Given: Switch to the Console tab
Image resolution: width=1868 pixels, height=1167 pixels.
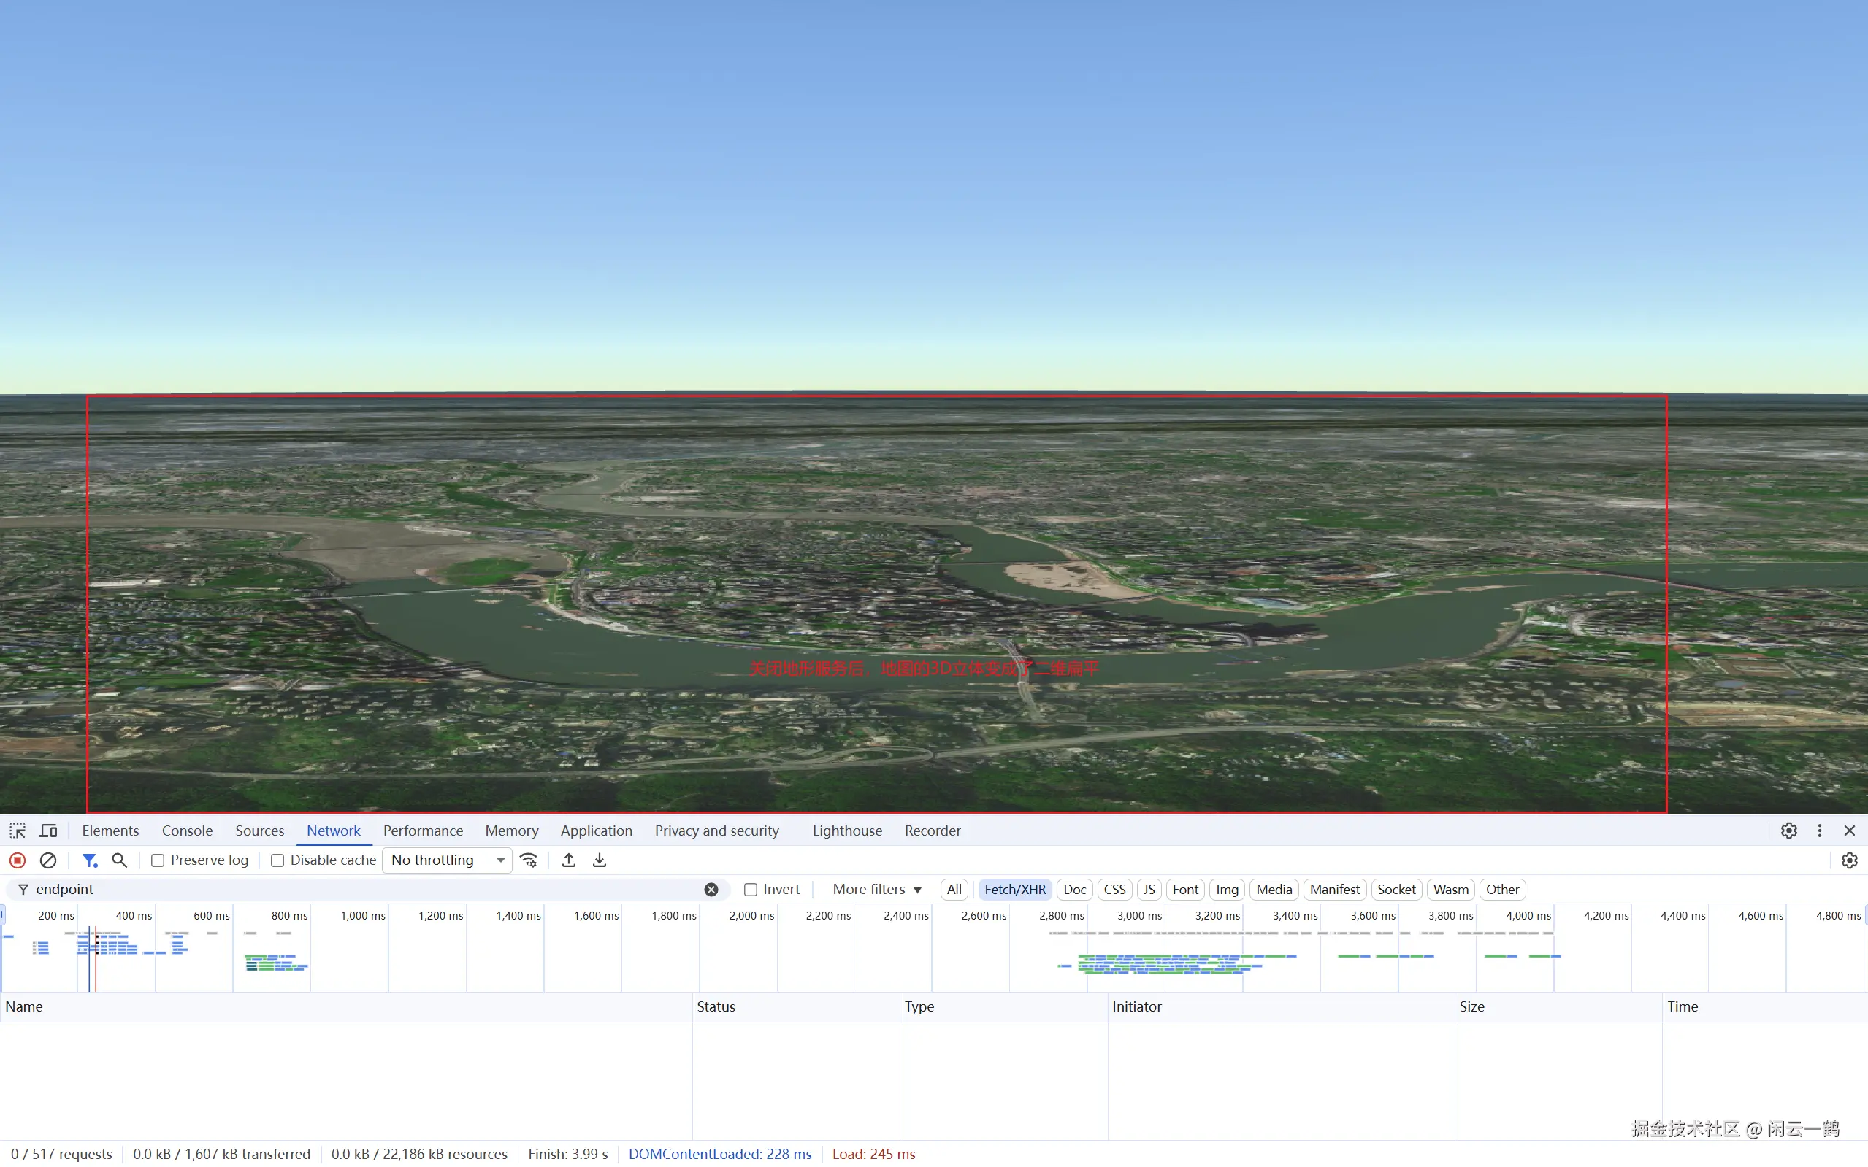Looking at the screenshot, I should click(x=187, y=831).
